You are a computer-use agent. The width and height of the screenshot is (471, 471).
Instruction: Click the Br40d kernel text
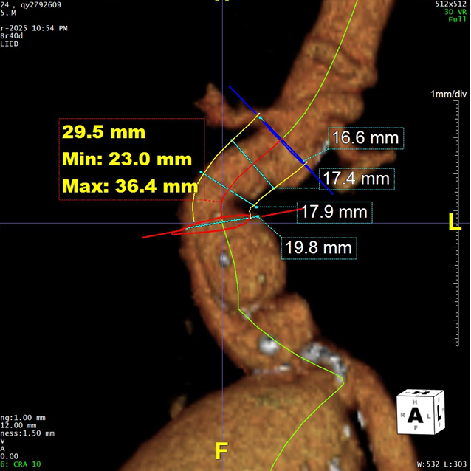[11, 36]
